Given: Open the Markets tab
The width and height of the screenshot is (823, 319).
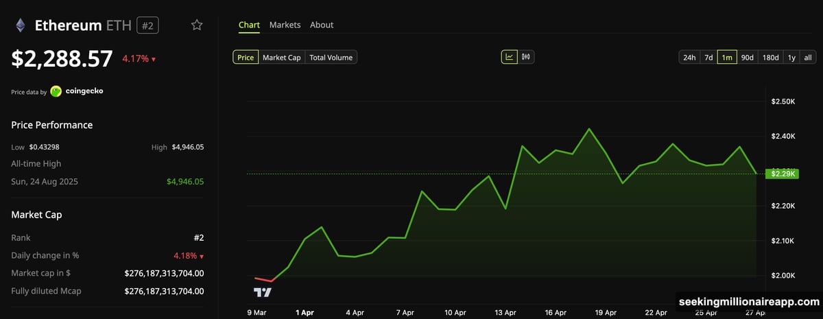Looking at the screenshot, I should (x=285, y=25).
